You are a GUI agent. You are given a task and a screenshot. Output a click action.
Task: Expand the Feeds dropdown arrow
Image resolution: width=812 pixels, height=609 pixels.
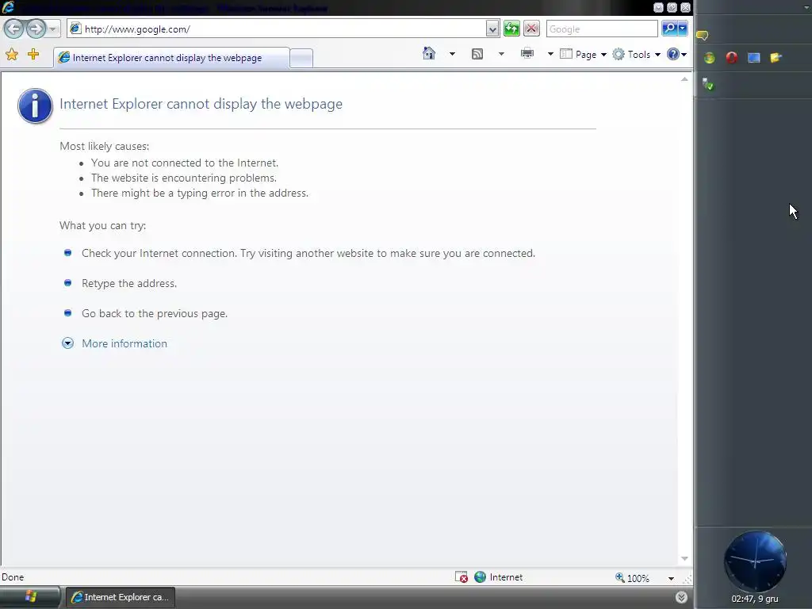pos(501,54)
